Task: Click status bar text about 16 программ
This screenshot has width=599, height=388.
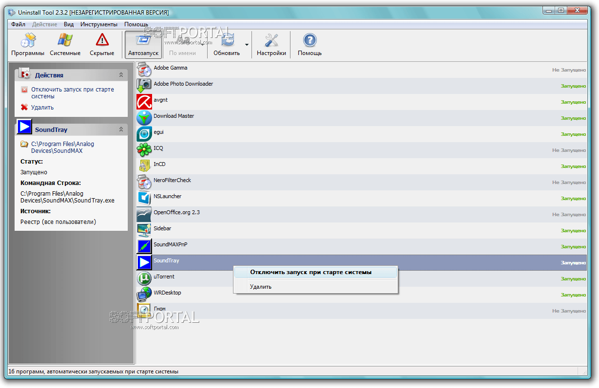Action: 94,371
